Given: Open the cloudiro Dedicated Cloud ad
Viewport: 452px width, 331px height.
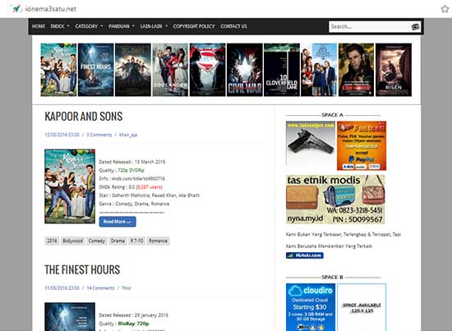Looking at the screenshot, I should (x=311, y=307).
